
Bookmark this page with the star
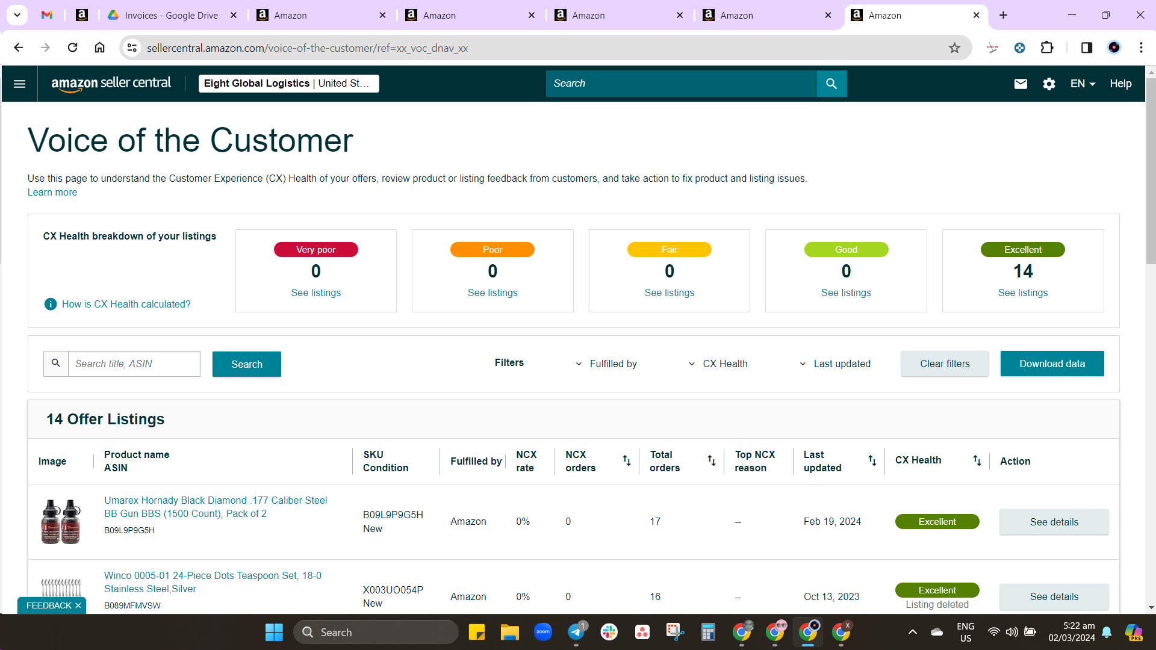coord(954,48)
